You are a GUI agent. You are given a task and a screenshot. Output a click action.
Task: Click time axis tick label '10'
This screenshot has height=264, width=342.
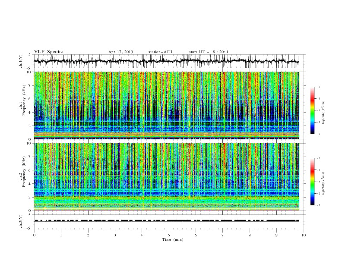coord(304,235)
